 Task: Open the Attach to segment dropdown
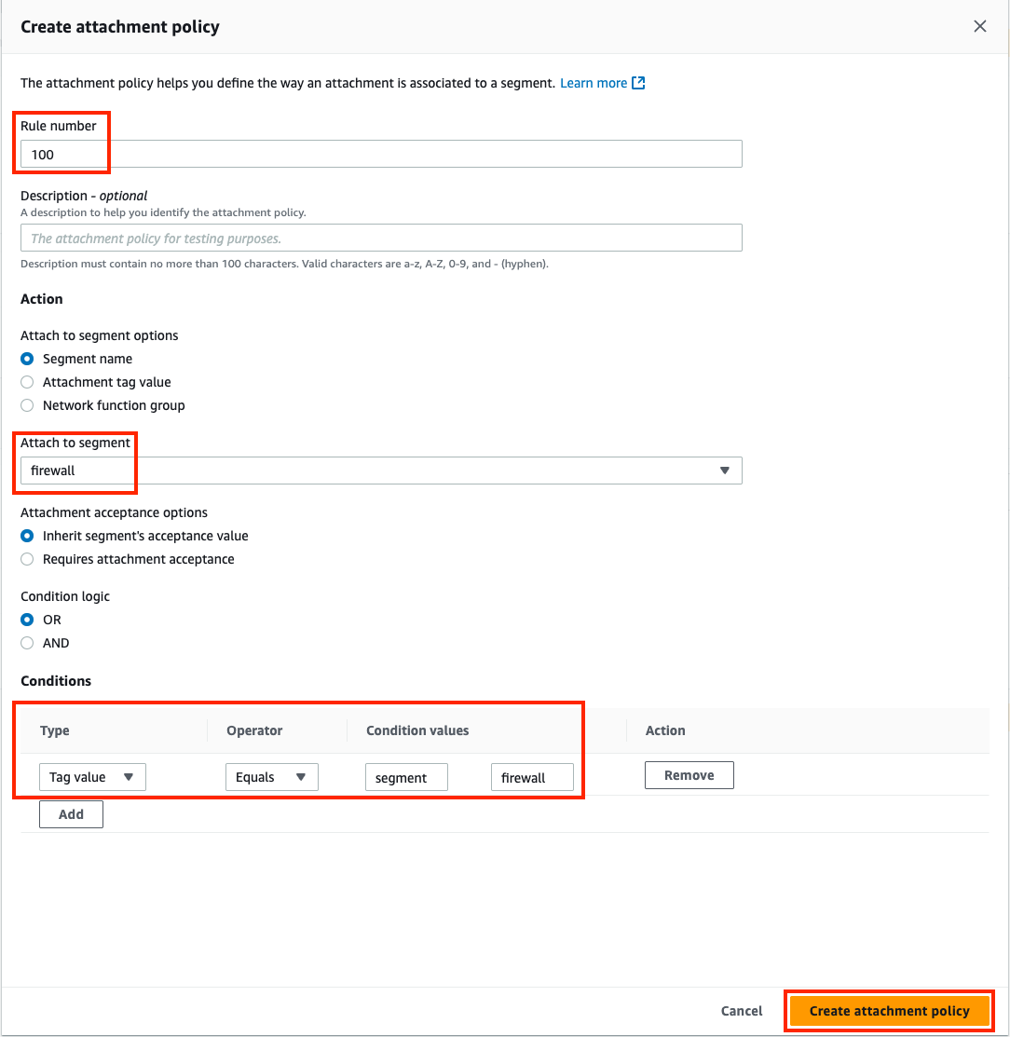[x=381, y=471]
